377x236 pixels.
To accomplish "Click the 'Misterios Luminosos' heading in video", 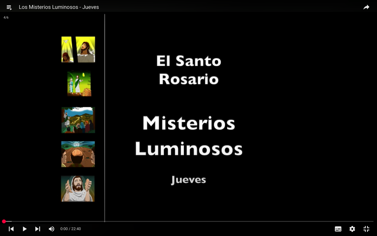I will pyautogui.click(x=188, y=136).
